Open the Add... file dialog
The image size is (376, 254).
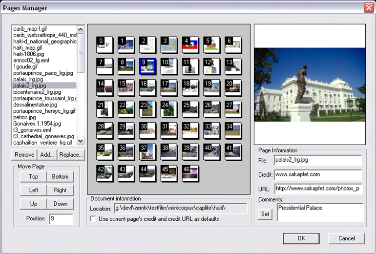[46, 155]
